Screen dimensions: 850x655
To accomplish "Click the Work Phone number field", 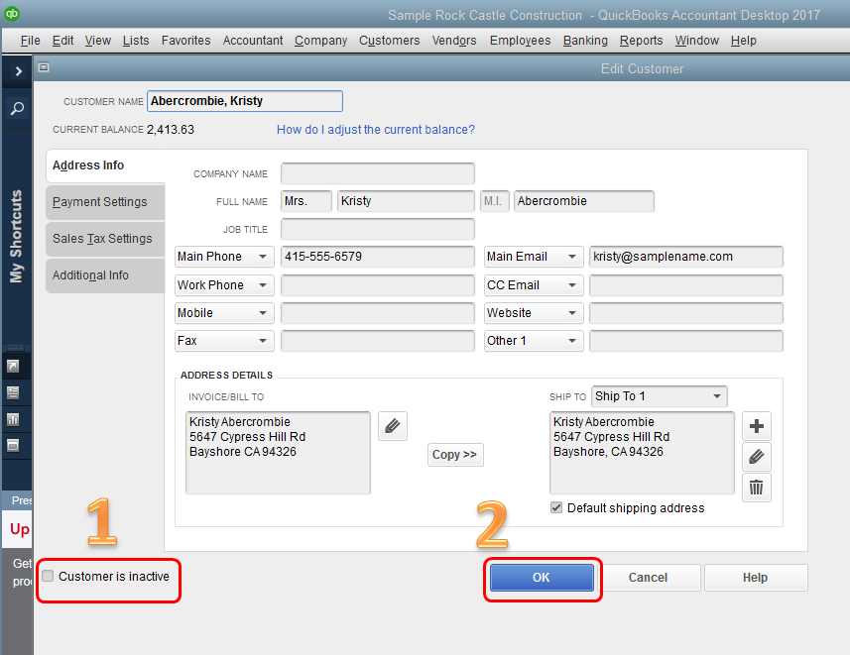I will click(x=378, y=285).
